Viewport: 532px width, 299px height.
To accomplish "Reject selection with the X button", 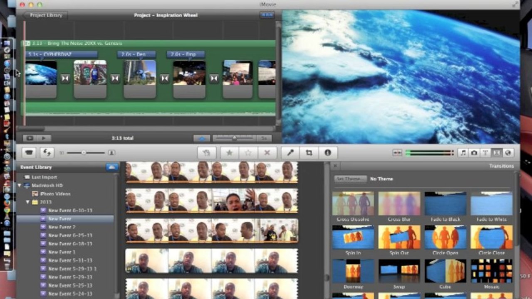I will (x=267, y=153).
